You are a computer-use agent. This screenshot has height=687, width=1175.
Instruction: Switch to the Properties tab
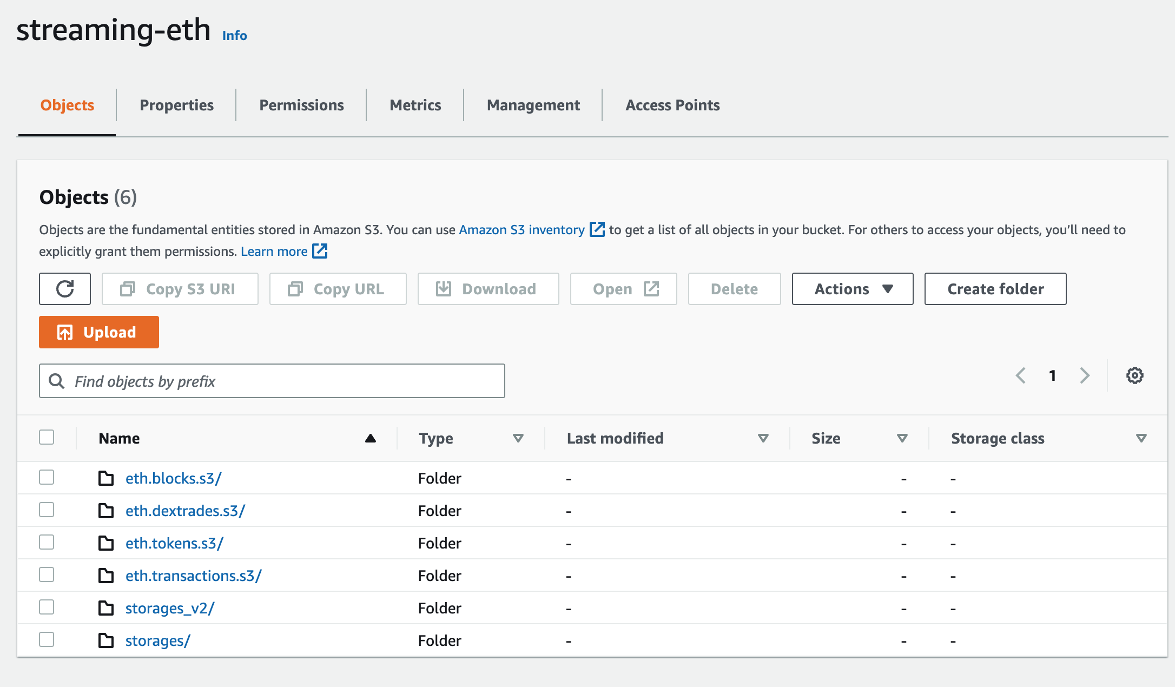(176, 105)
